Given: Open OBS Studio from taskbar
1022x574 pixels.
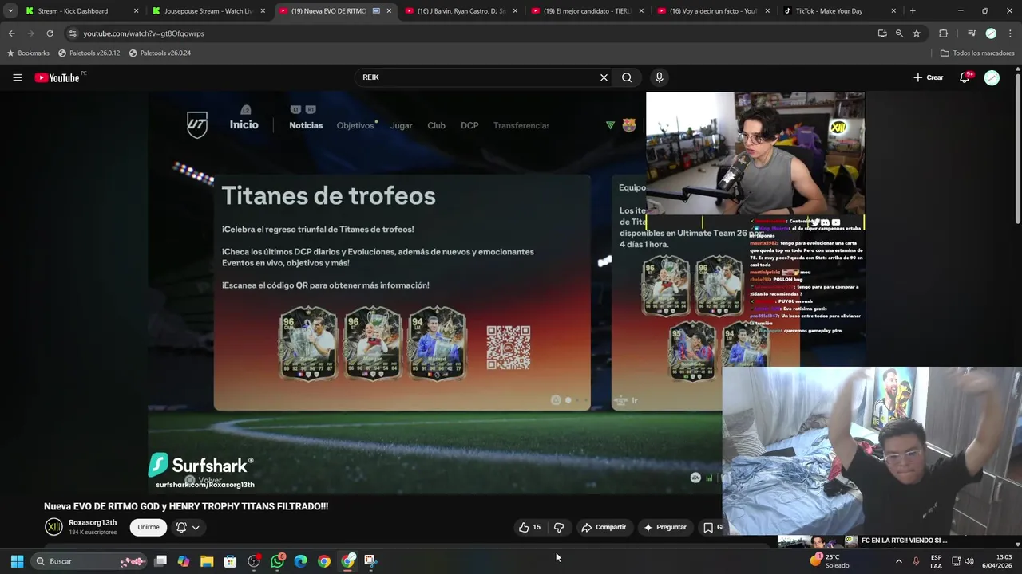Looking at the screenshot, I should (x=254, y=561).
